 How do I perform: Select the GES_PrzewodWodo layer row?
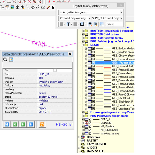(123, 91)
